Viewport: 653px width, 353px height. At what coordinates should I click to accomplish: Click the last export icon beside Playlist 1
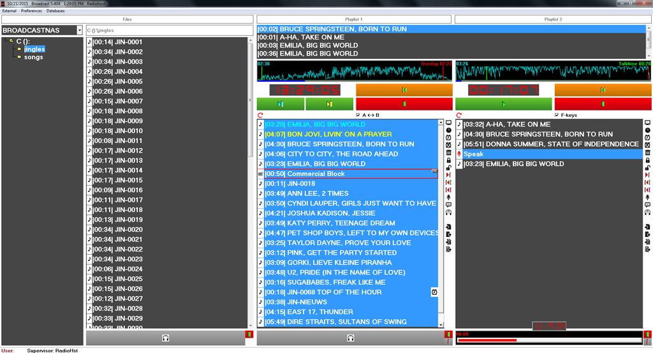click(448, 250)
